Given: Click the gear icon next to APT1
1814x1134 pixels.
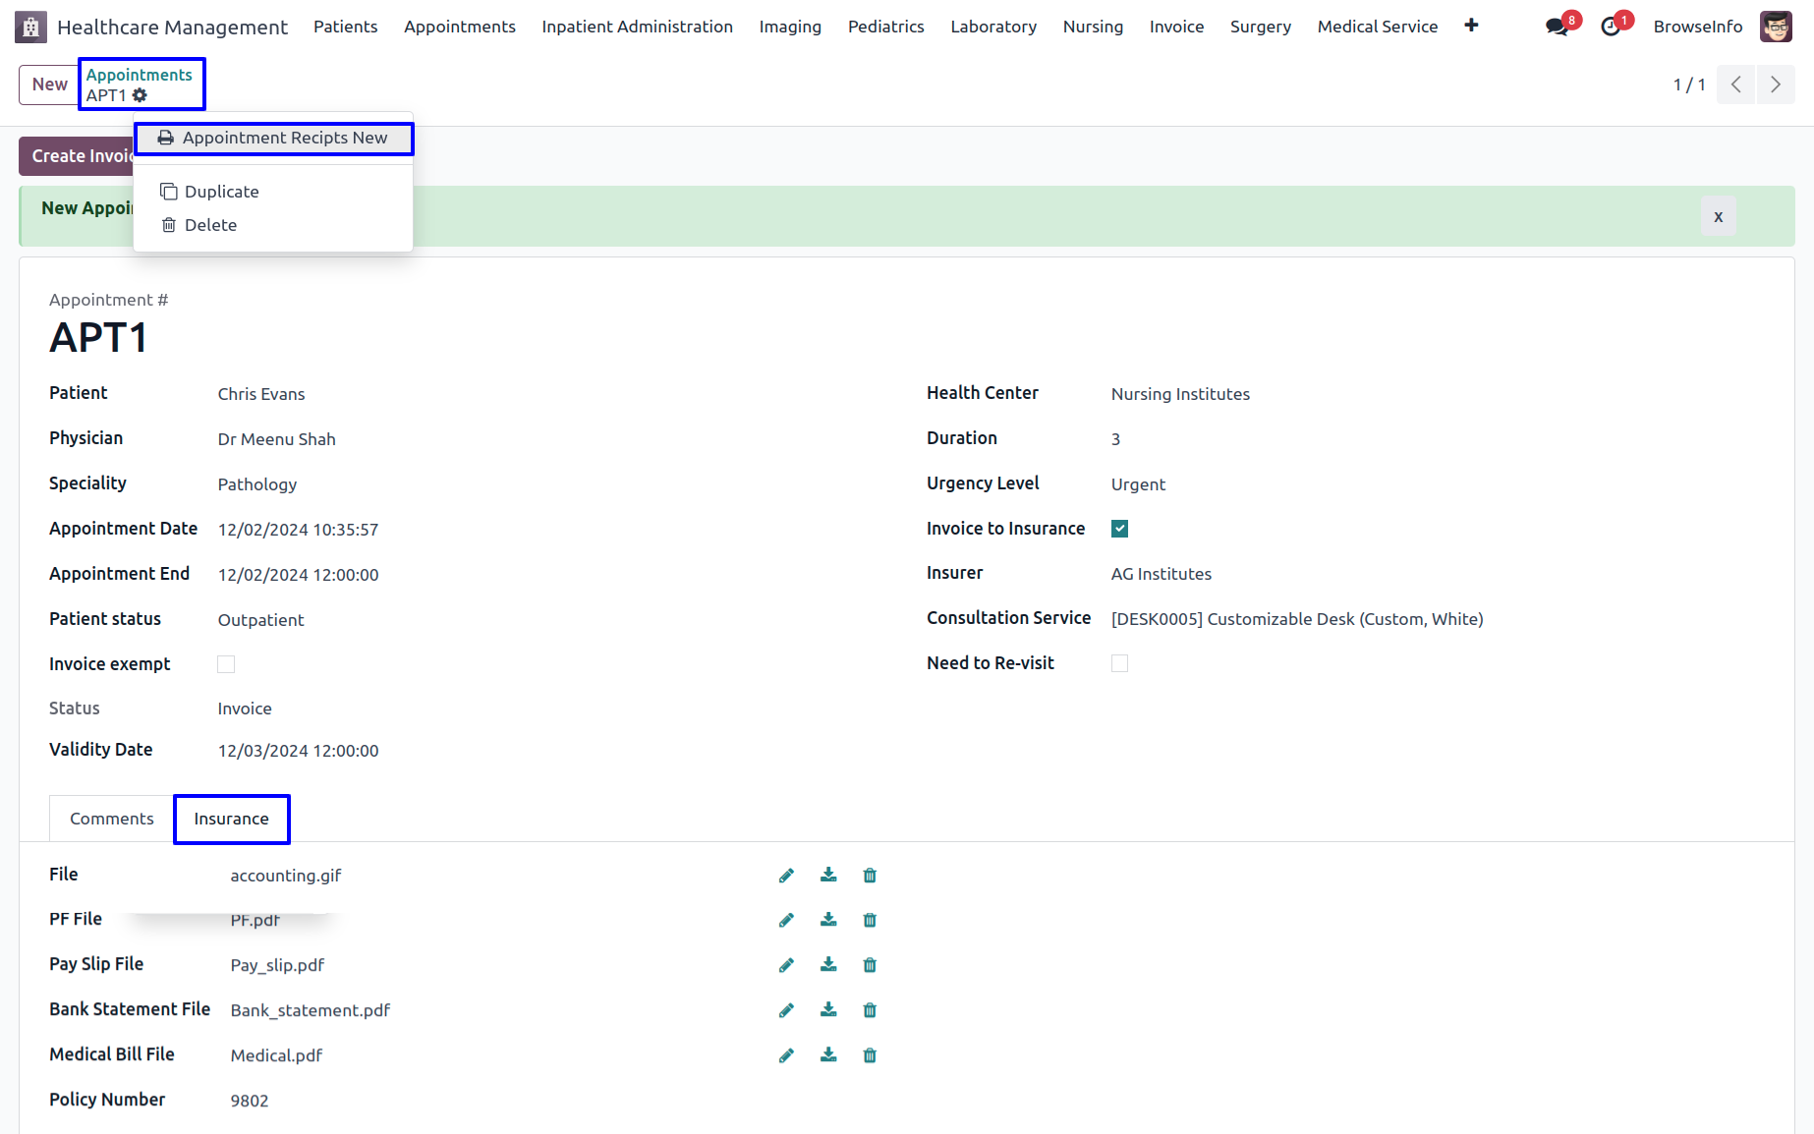Looking at the screenshot, I should (140, 95).
